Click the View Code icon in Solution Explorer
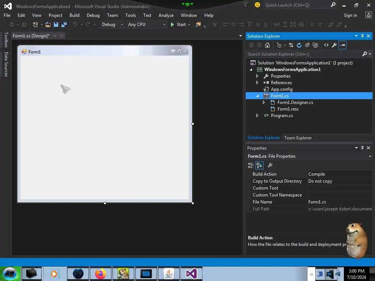The image size is (375, 281). coord(326,45)
